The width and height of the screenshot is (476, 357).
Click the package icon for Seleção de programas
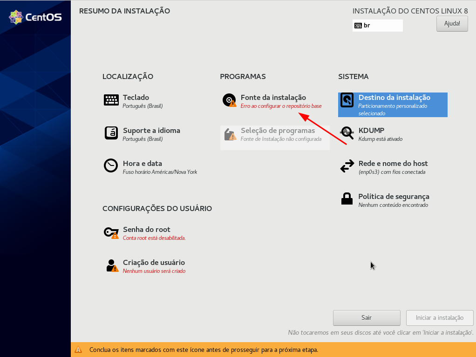pos(230,134)
